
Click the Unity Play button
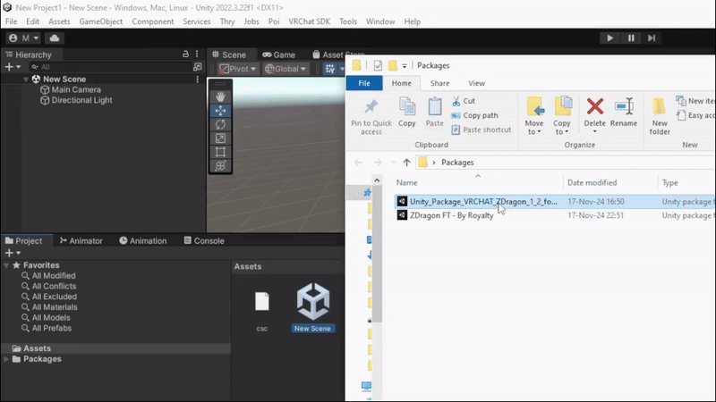coord(609,38)
